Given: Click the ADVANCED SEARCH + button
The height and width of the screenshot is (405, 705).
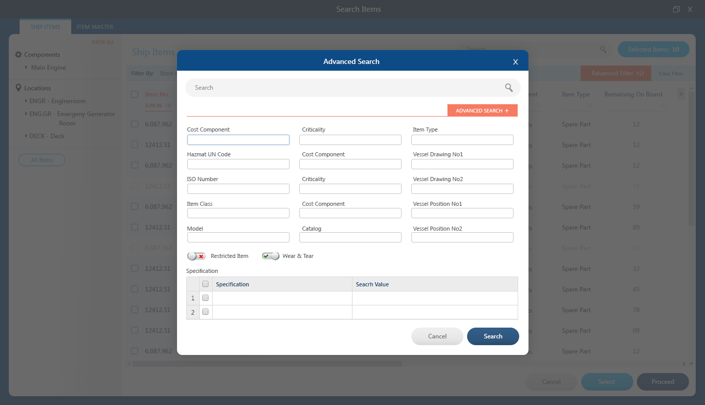Looking at the screenshot, I should coord(483,110).
